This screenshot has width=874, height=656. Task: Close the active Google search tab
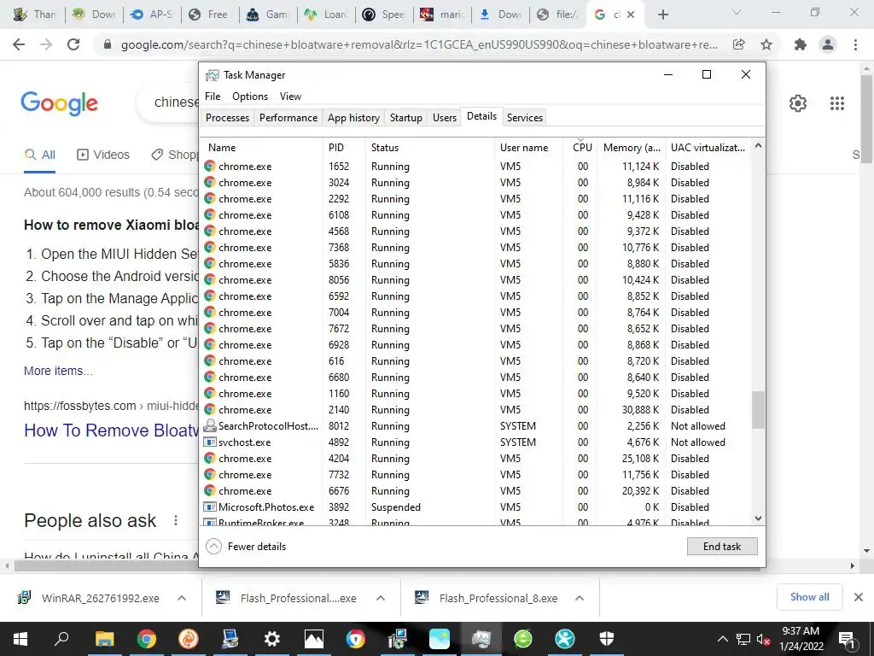[631, 15]
